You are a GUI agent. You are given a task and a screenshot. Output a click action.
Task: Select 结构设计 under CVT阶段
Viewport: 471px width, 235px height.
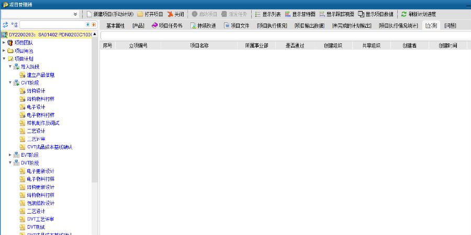(x=36, y=91)
